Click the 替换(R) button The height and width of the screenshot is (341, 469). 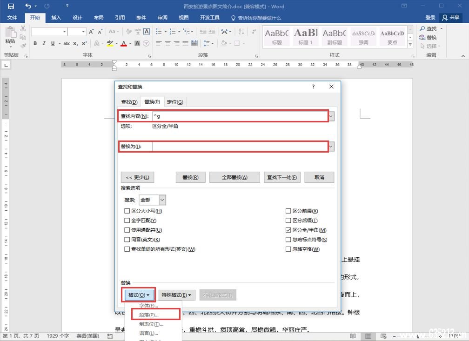click(x=190, y=177)
